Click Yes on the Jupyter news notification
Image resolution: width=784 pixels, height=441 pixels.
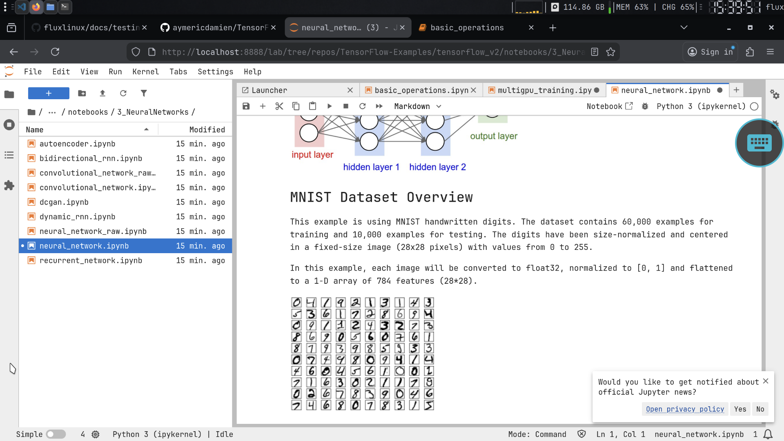pos(740,409)
